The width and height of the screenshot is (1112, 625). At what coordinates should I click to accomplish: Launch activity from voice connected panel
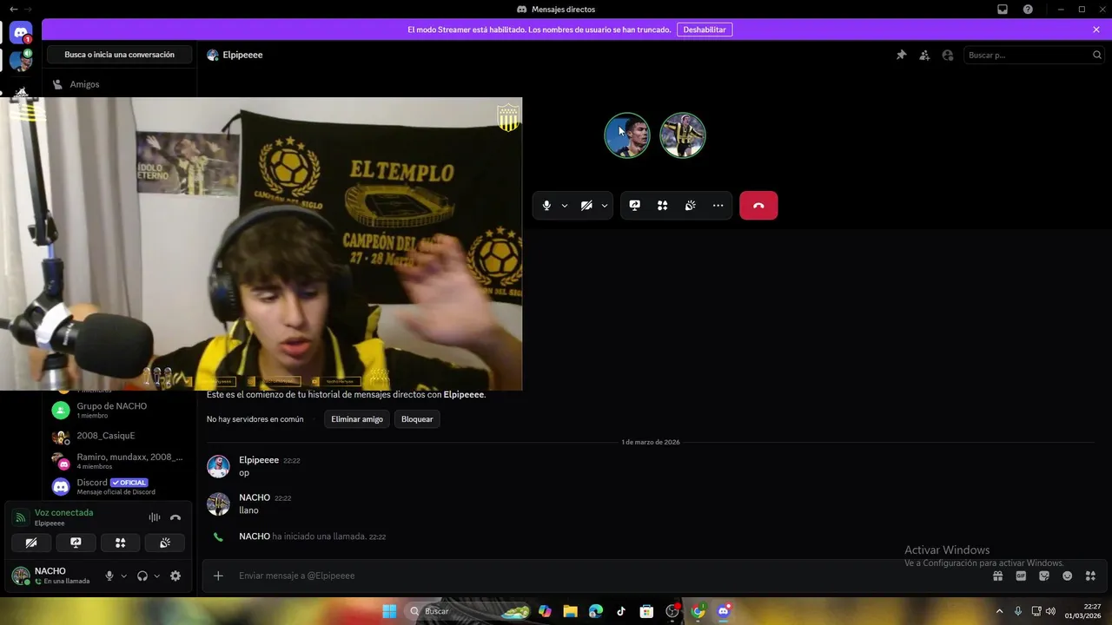click(121, 543)
